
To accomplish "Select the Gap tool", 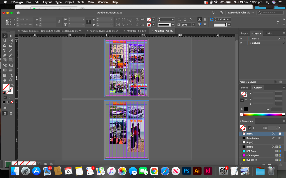I will click(11, 40).
